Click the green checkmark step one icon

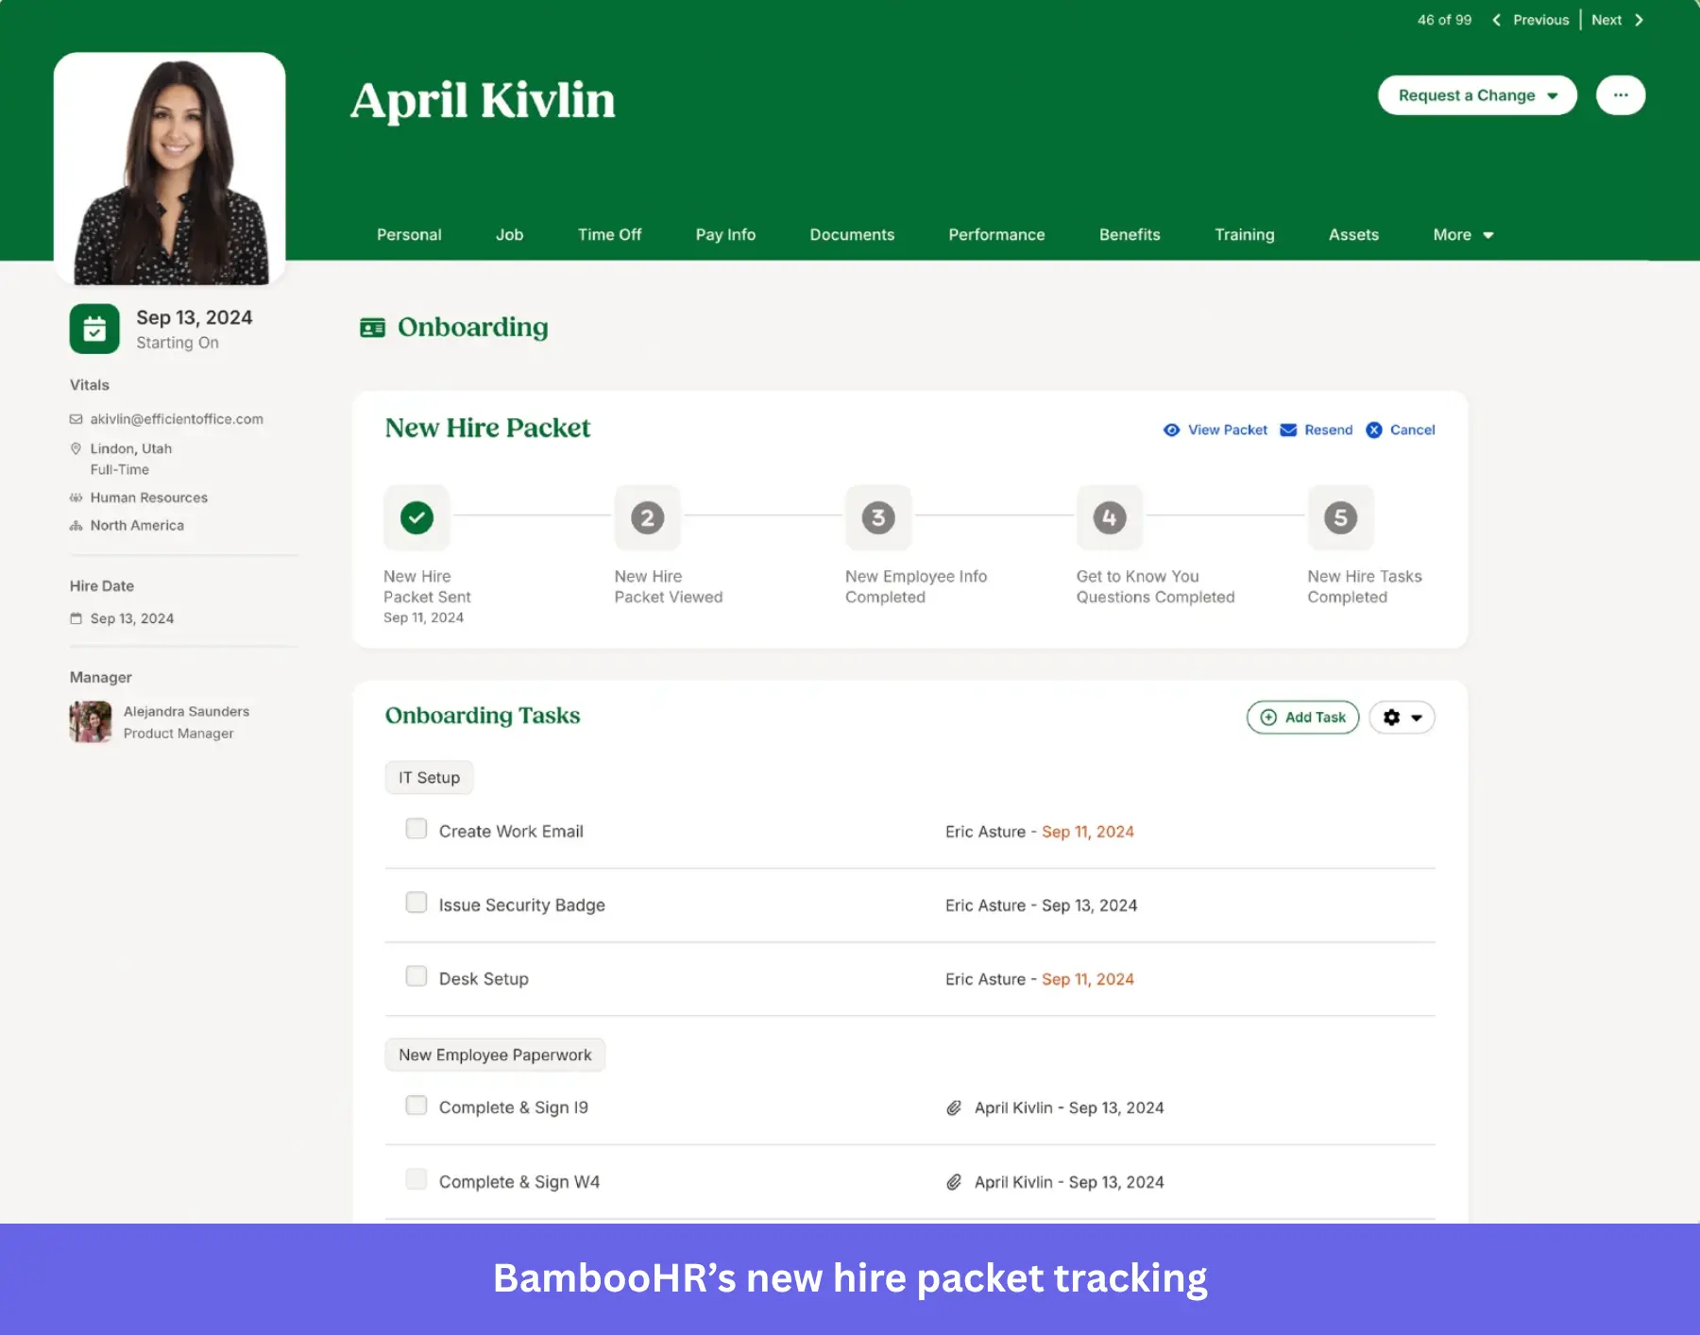pyautogui.click(x=416, y=517)
